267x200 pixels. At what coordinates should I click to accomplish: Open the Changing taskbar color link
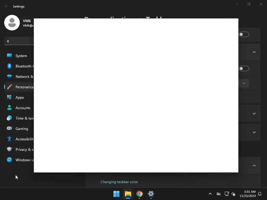[x=119, y=182]
